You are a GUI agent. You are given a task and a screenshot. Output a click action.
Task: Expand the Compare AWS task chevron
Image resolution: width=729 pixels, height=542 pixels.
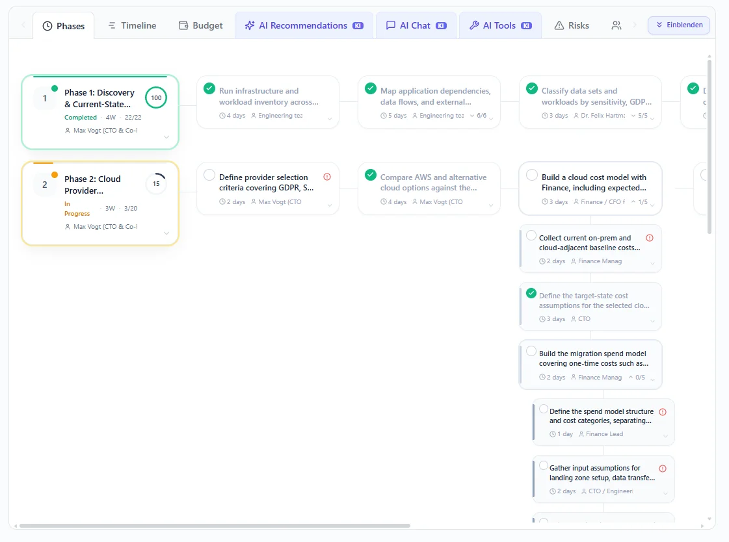(491, 205)
